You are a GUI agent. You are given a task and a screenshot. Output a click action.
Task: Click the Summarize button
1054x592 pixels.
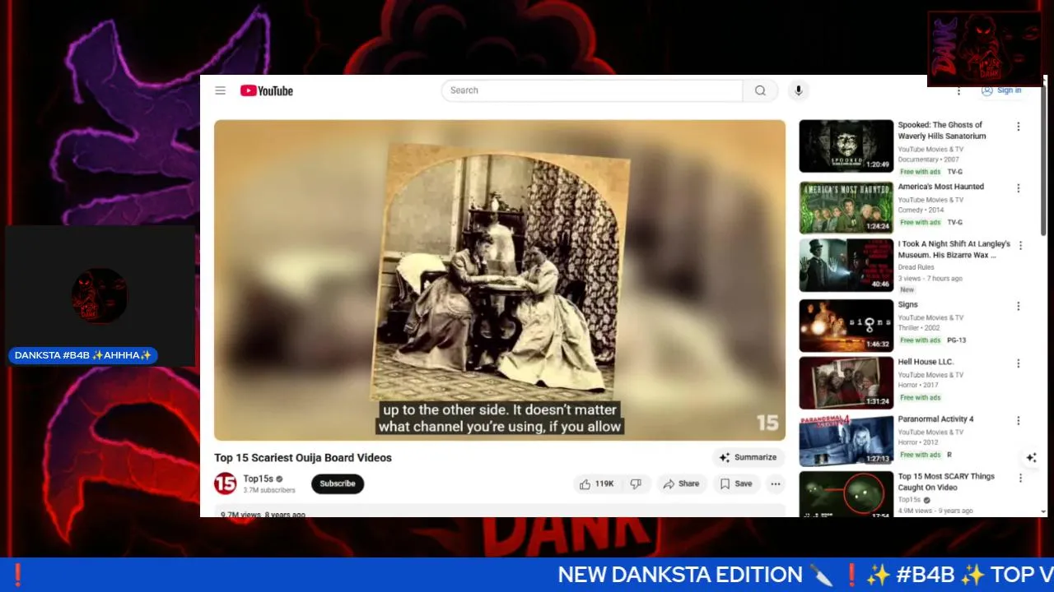tap(748, 457)
